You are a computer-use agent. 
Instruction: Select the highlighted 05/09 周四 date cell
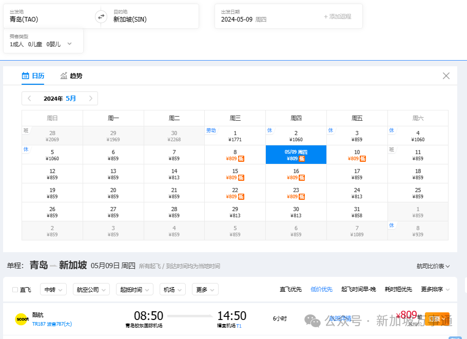[x=296, y=155]
